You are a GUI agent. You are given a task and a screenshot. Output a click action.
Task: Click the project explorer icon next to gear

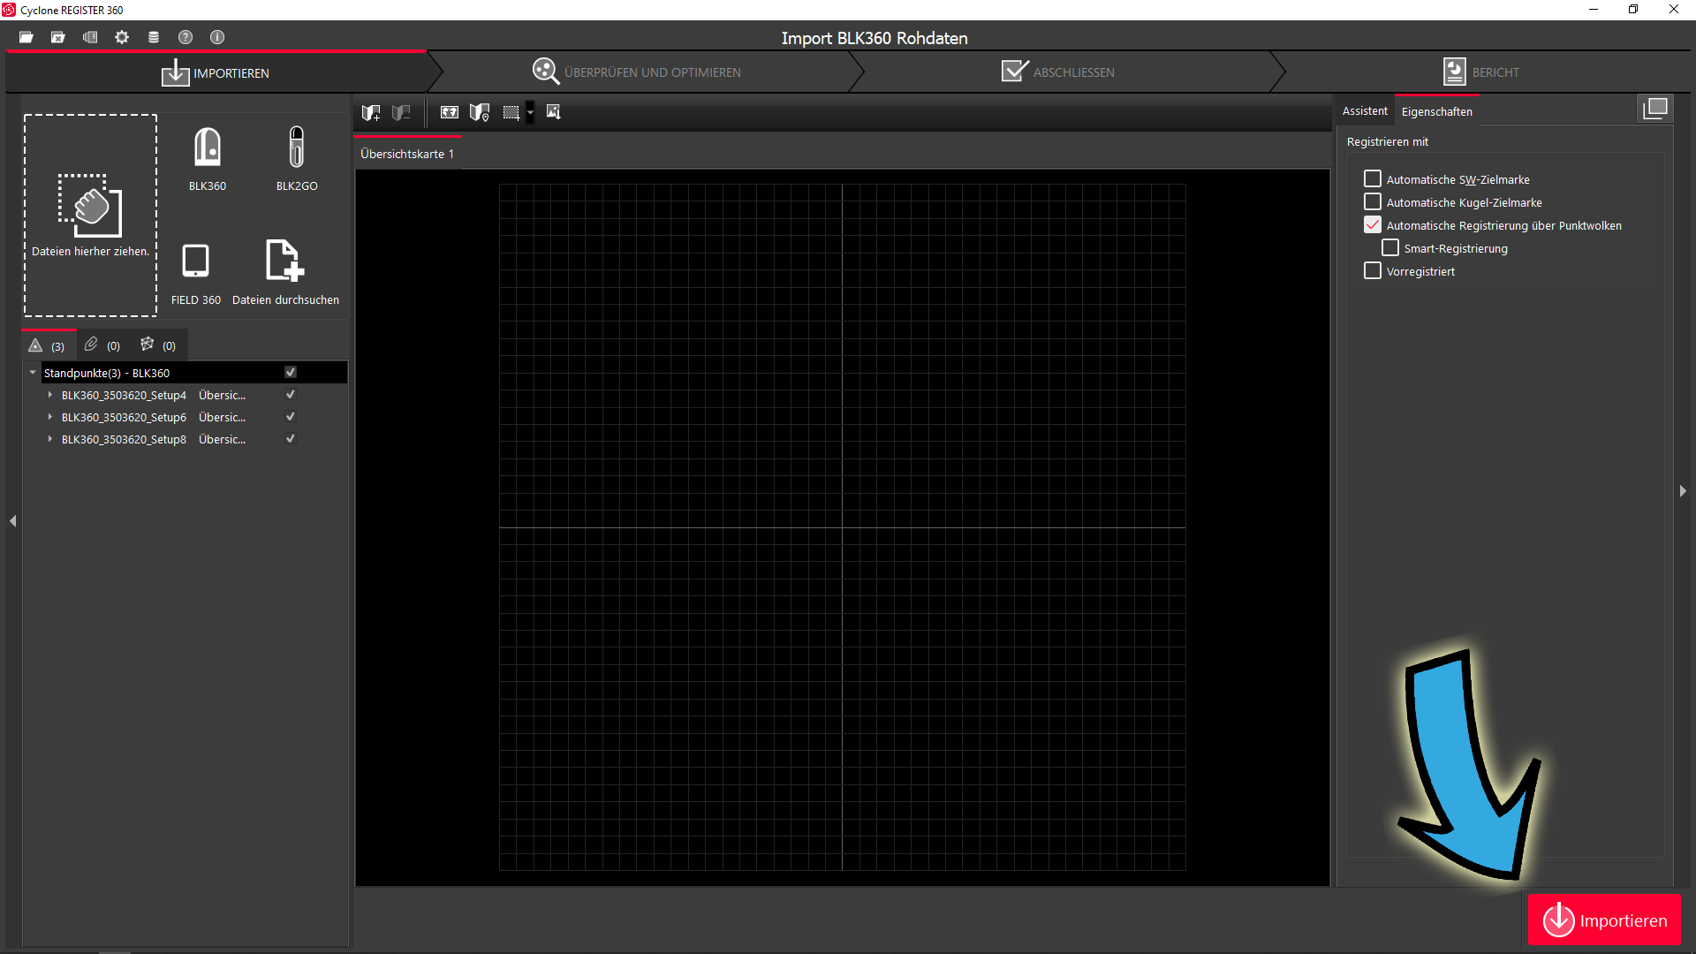pyautogui.click(x=90, y=37)
